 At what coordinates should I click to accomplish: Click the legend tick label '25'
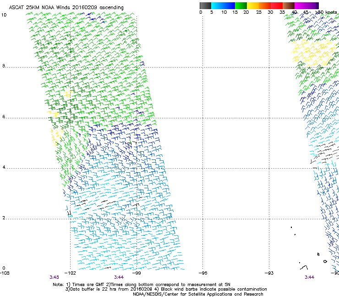tap(259, 12)
